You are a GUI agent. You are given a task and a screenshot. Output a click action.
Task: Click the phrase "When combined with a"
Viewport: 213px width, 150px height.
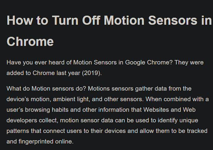(177, 99)
